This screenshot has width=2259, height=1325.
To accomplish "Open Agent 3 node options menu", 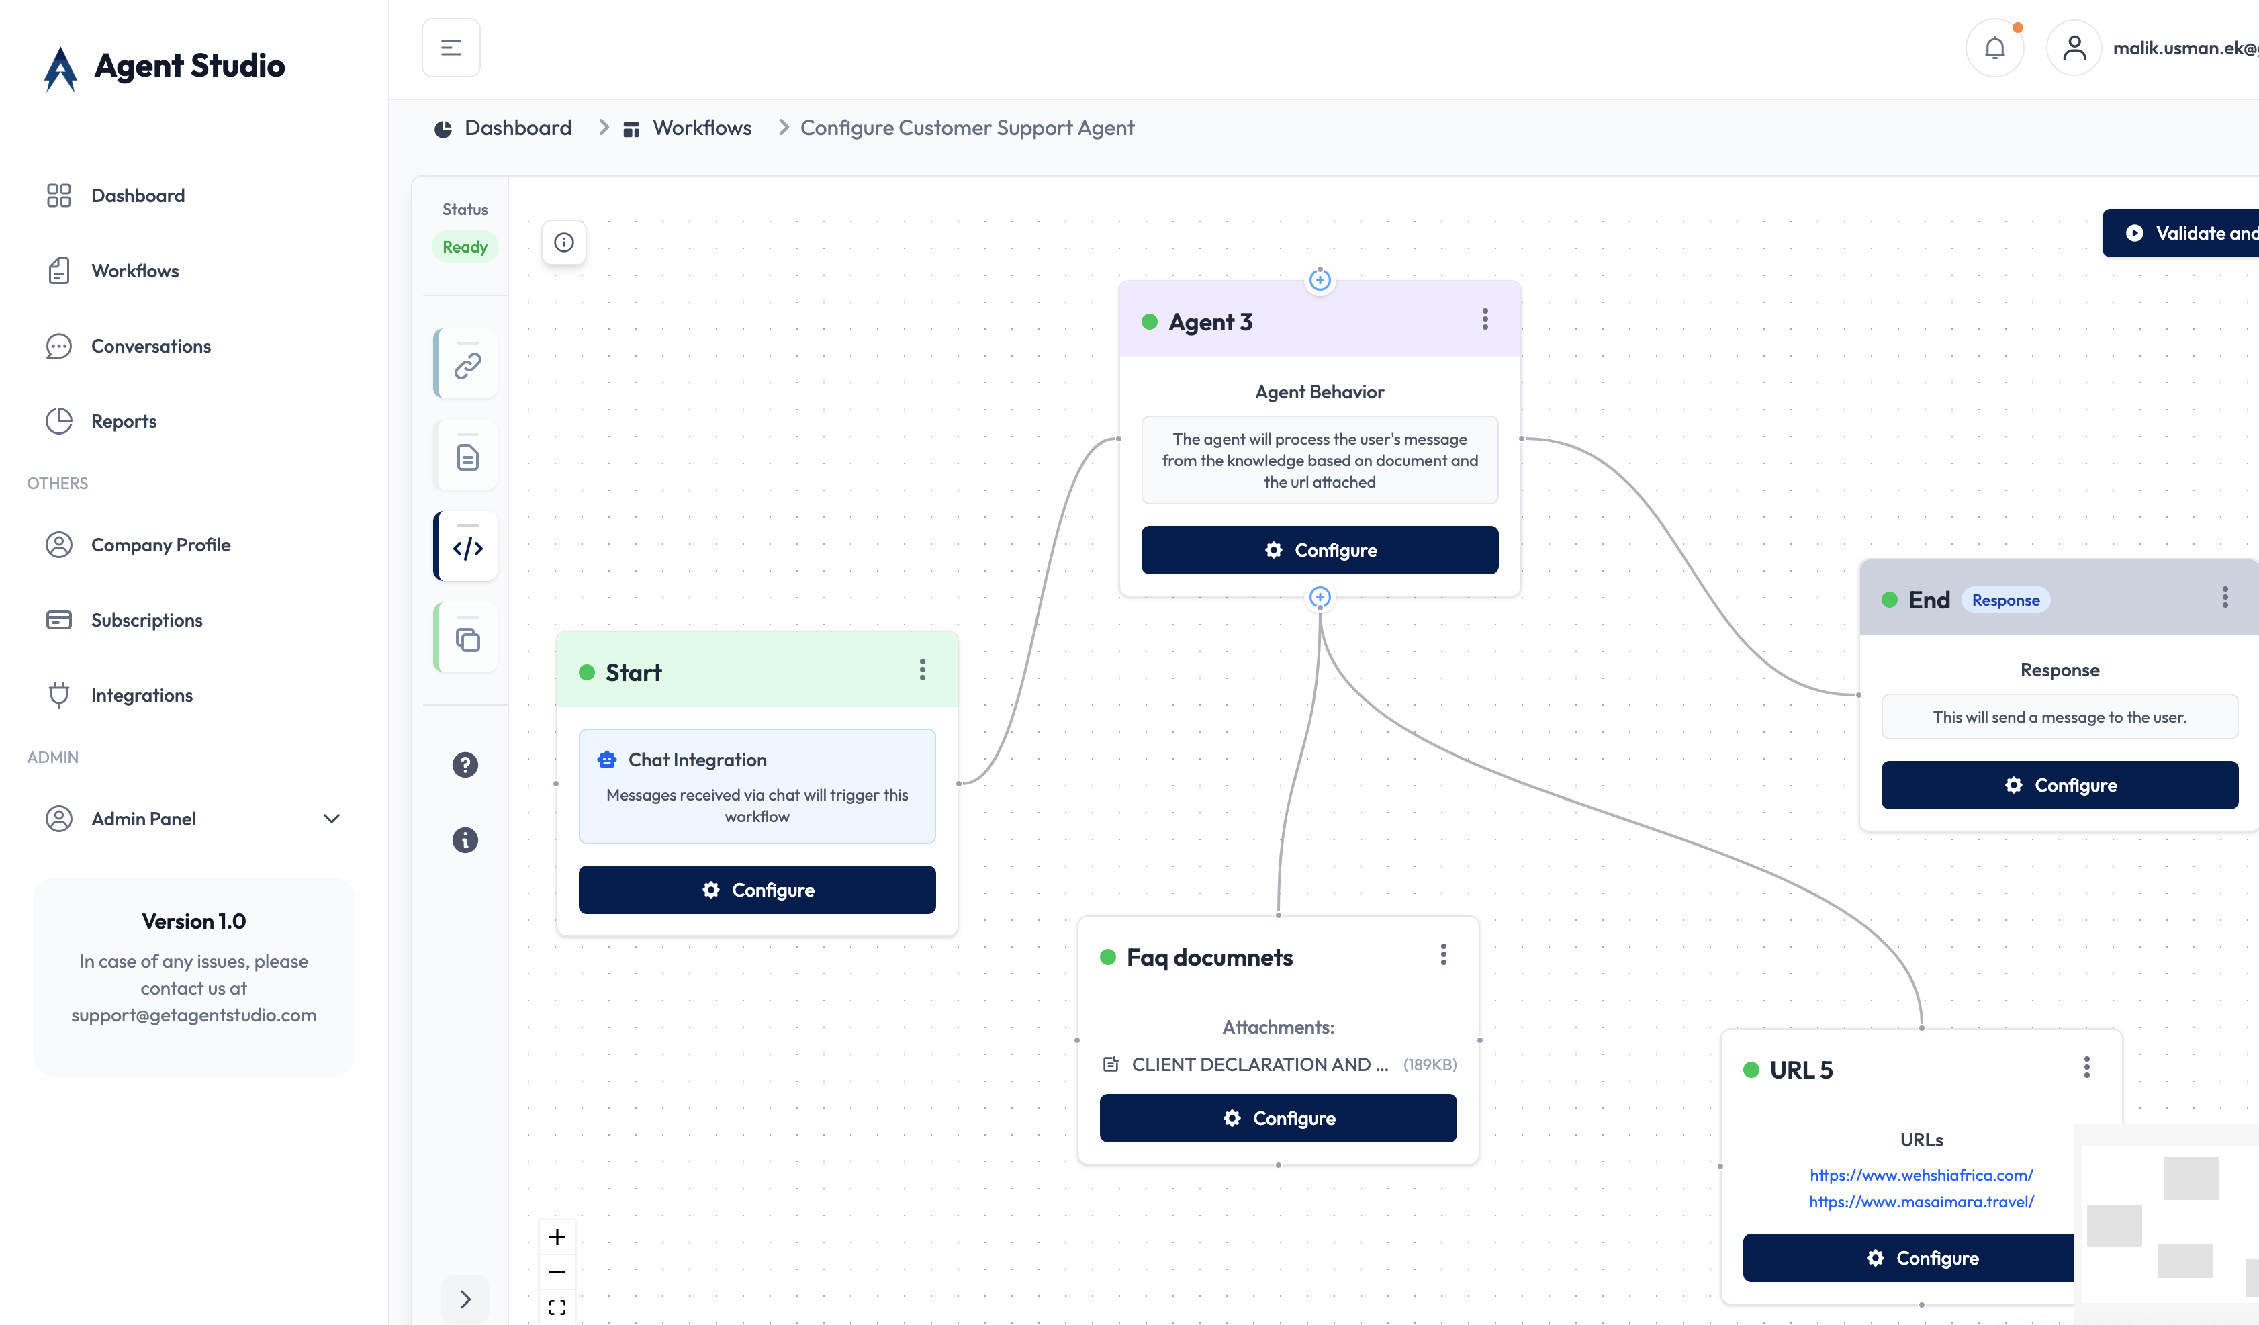I will 1485,320.
